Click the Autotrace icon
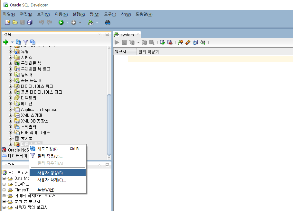This screenshot has width=293, height=211. pyautogui.click(x=144, y=42)
